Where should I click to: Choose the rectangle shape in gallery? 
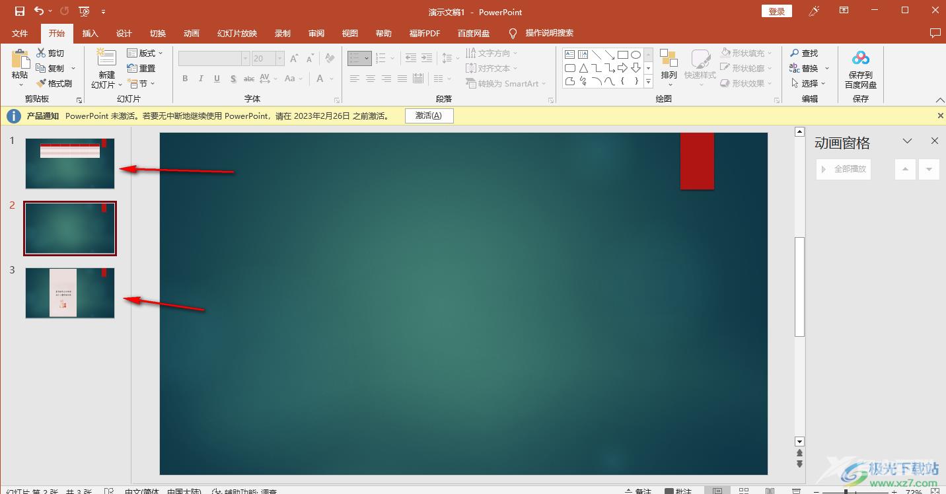(x=622, y=55)
